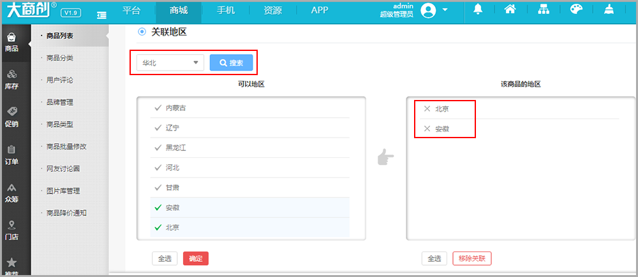The width and height of the screenshot is (638, 277).
Task: Switch to the 资源 top tab
Action: tap(272, 11)
